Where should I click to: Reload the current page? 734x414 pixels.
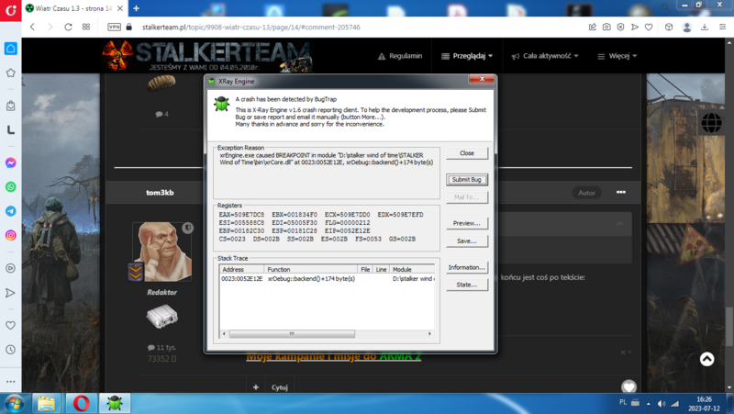(x=66, y=28)
